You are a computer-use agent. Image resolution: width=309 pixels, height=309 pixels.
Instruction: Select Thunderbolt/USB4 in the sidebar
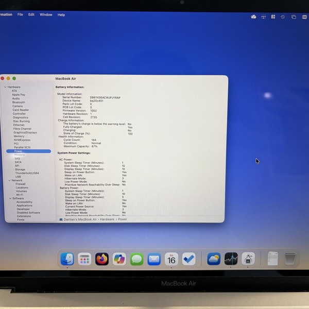[27, 173]
